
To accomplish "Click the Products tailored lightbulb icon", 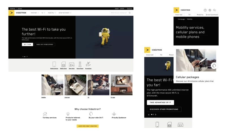I will 68,114.
